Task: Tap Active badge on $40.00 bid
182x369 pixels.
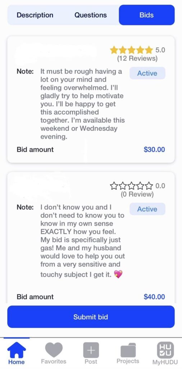Action: tap(147, 209)
